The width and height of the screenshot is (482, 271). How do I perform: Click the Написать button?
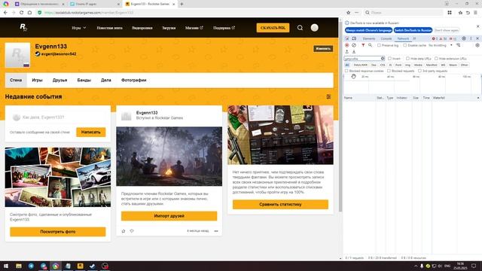tap(90, 132)
